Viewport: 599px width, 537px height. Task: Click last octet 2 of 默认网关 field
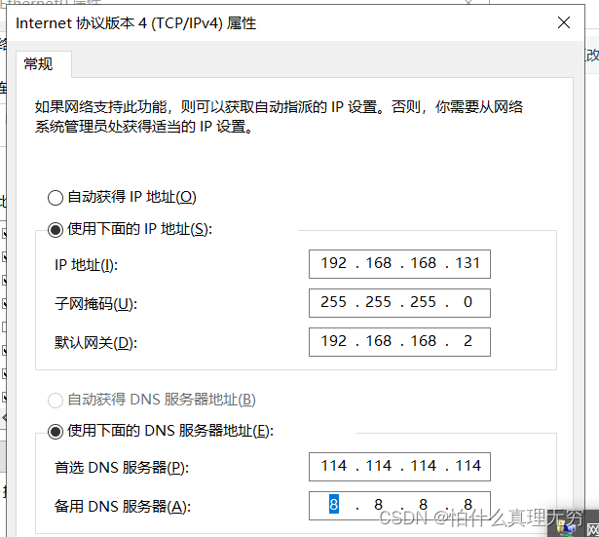point(468,341)
